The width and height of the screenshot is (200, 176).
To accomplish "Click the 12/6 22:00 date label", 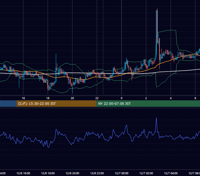I will point(97,173).
